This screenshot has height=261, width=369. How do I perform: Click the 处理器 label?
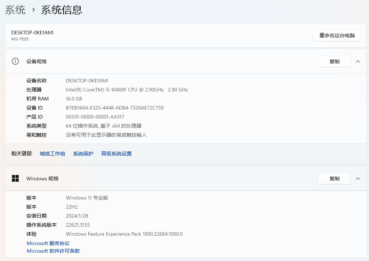34,90
